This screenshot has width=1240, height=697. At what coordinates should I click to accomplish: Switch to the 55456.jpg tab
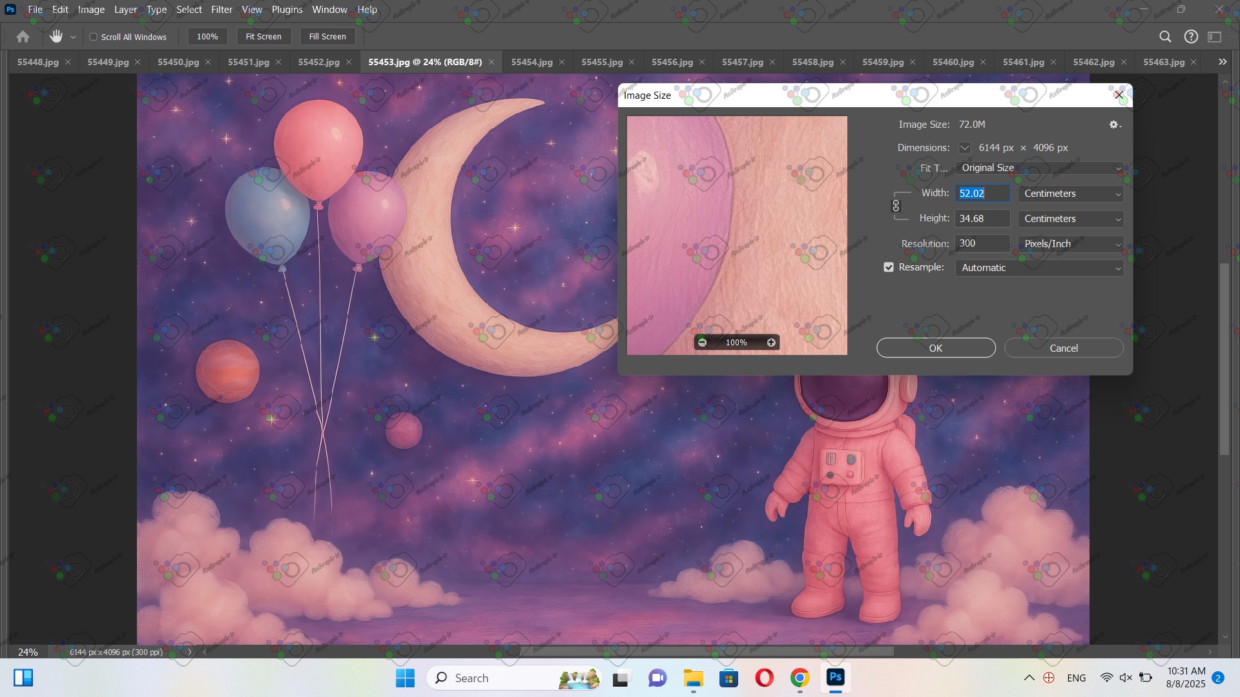[672, 62]
